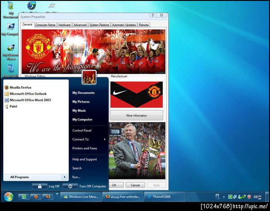Click Cancel in System Properties
270x211 pixels.
click(x=135, y=185)
